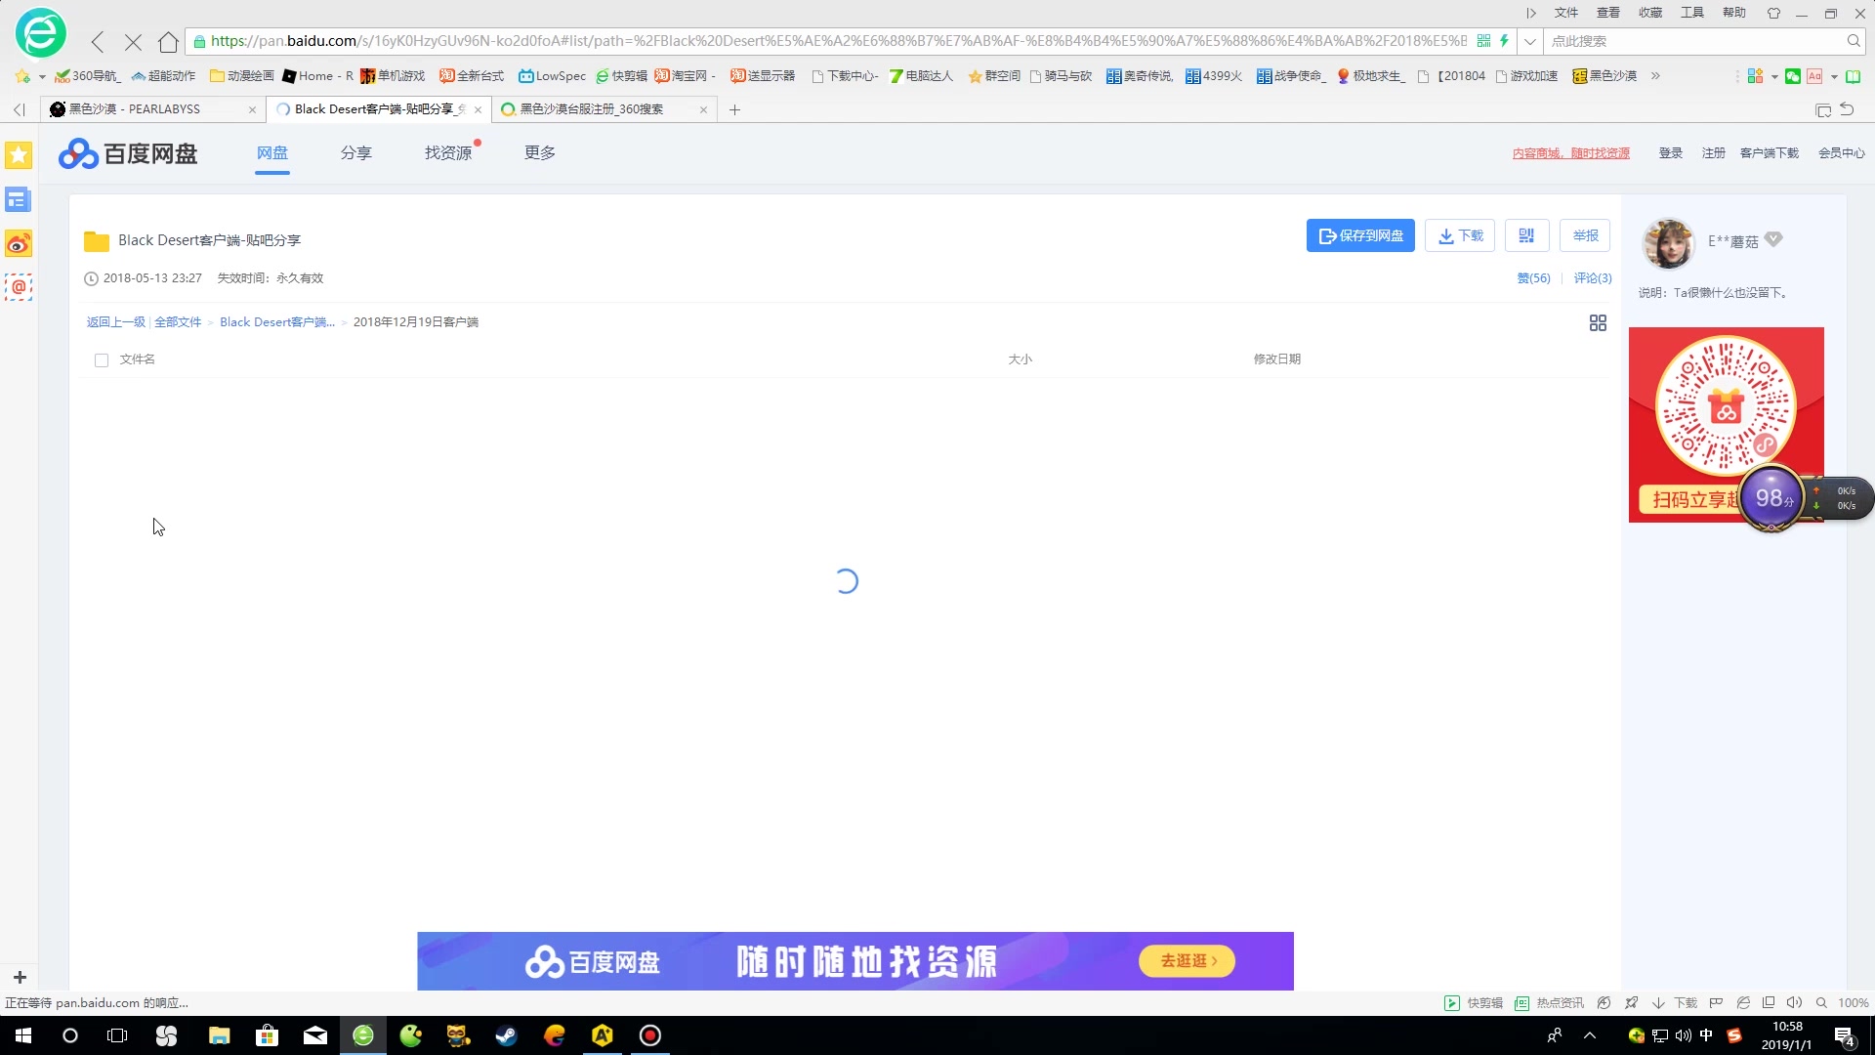Click the lightning speed-mode icon in address bar
The width and height of the screenshot is (1875, 1055).
1505,41
